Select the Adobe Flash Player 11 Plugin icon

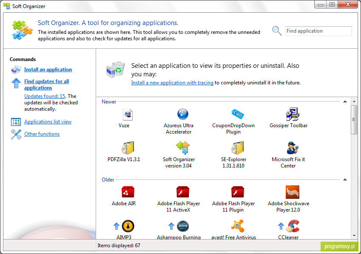(237, 192)
